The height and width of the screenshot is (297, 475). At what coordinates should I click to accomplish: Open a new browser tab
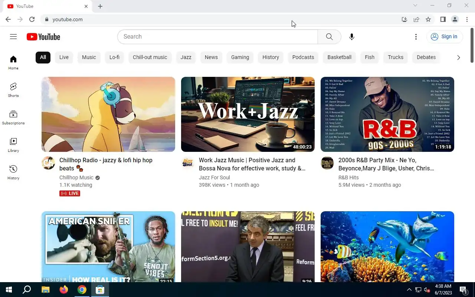coord(100,6)
